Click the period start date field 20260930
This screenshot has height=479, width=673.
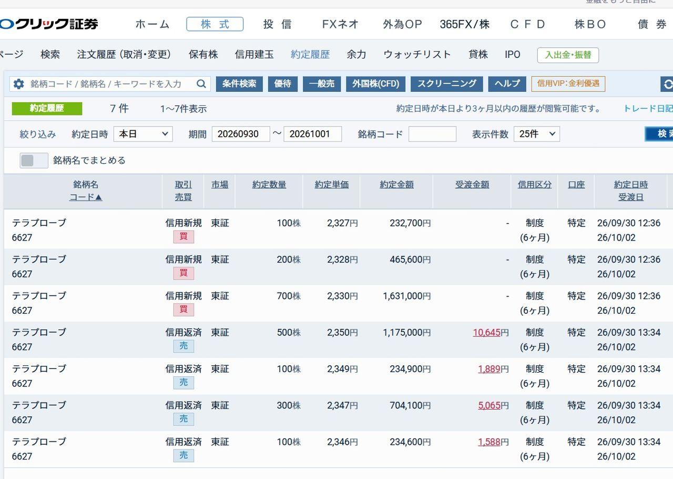[x=241, y=134]
